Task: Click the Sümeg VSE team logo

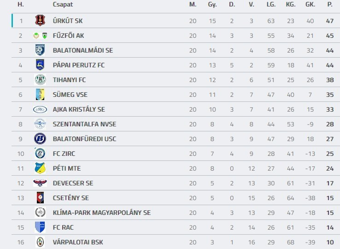Action: 40,95
